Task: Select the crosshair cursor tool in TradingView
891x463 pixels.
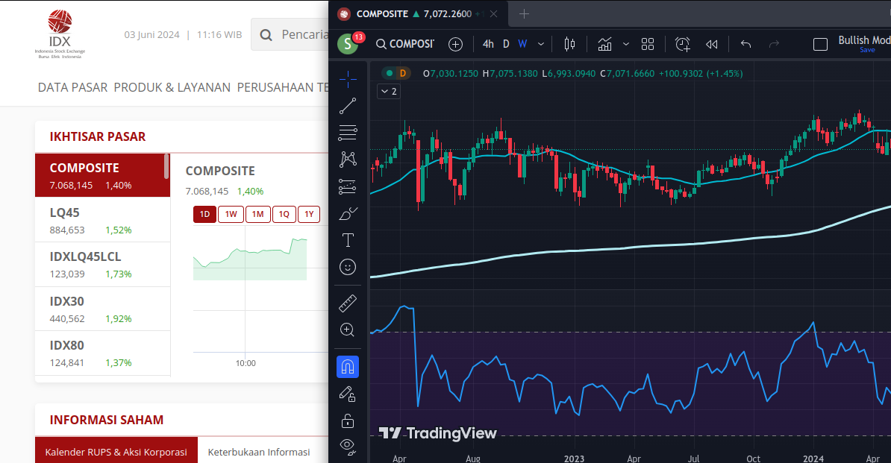Action: (x=348, y=80)
